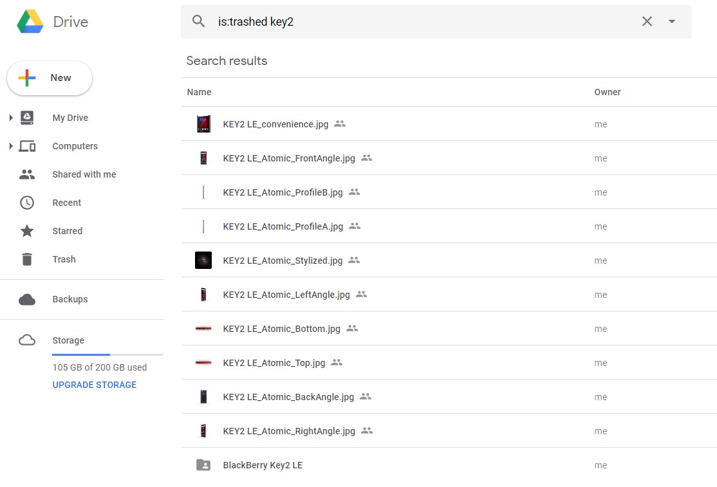
Task: Open the Starred section star icon
Action: [x=27, y=231]
